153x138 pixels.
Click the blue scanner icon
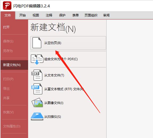(37, 117)
